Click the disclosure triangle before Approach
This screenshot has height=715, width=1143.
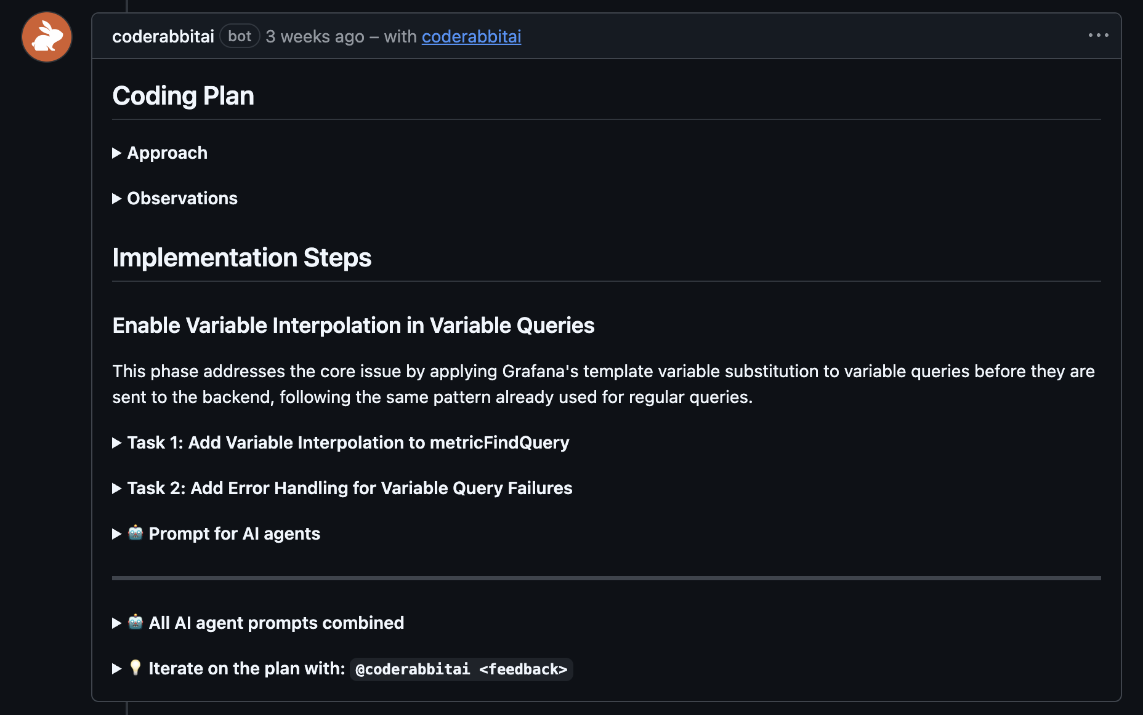(x=117, y=153)
